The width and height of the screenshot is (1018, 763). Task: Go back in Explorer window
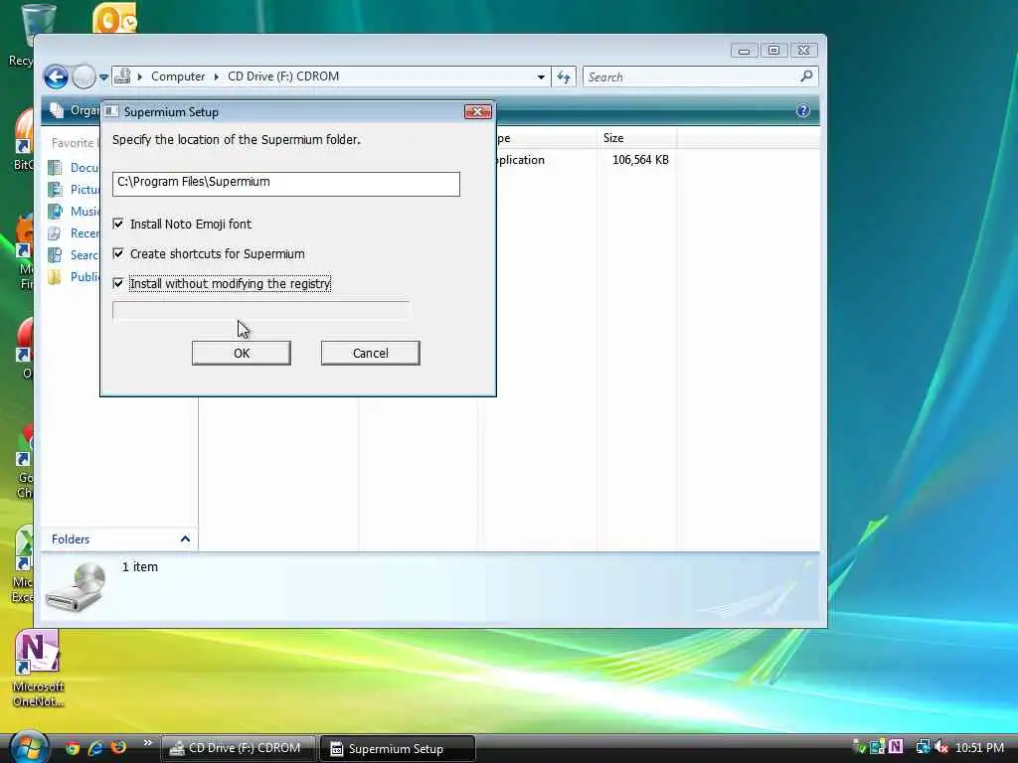click(57, 76)
